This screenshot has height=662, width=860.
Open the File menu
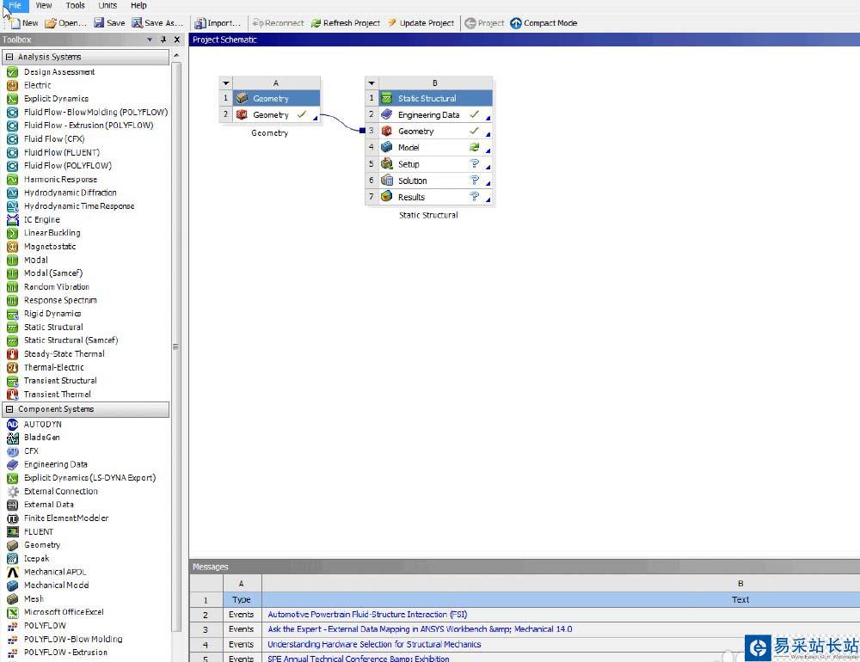[x=15, y=5]
